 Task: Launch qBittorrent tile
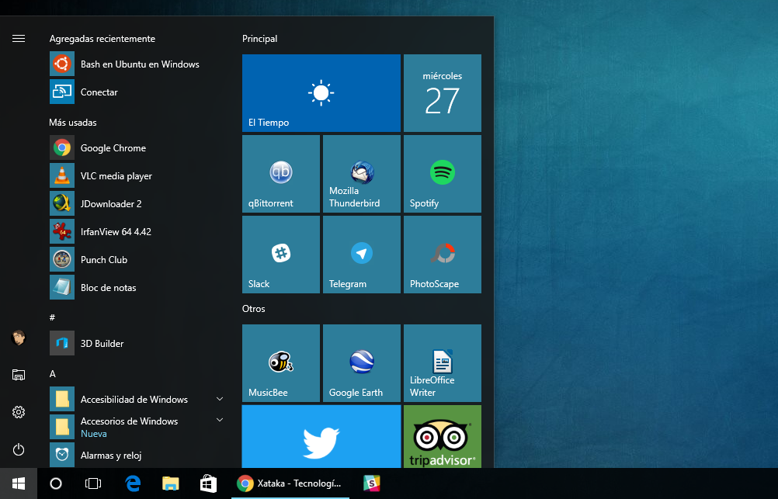point(281,174)
